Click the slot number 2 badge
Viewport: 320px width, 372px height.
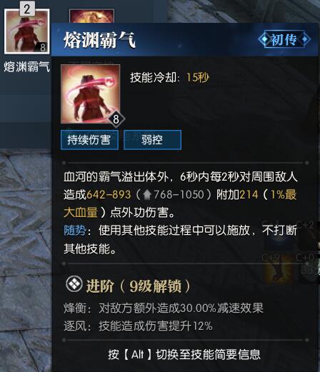[x=27, y=9]
